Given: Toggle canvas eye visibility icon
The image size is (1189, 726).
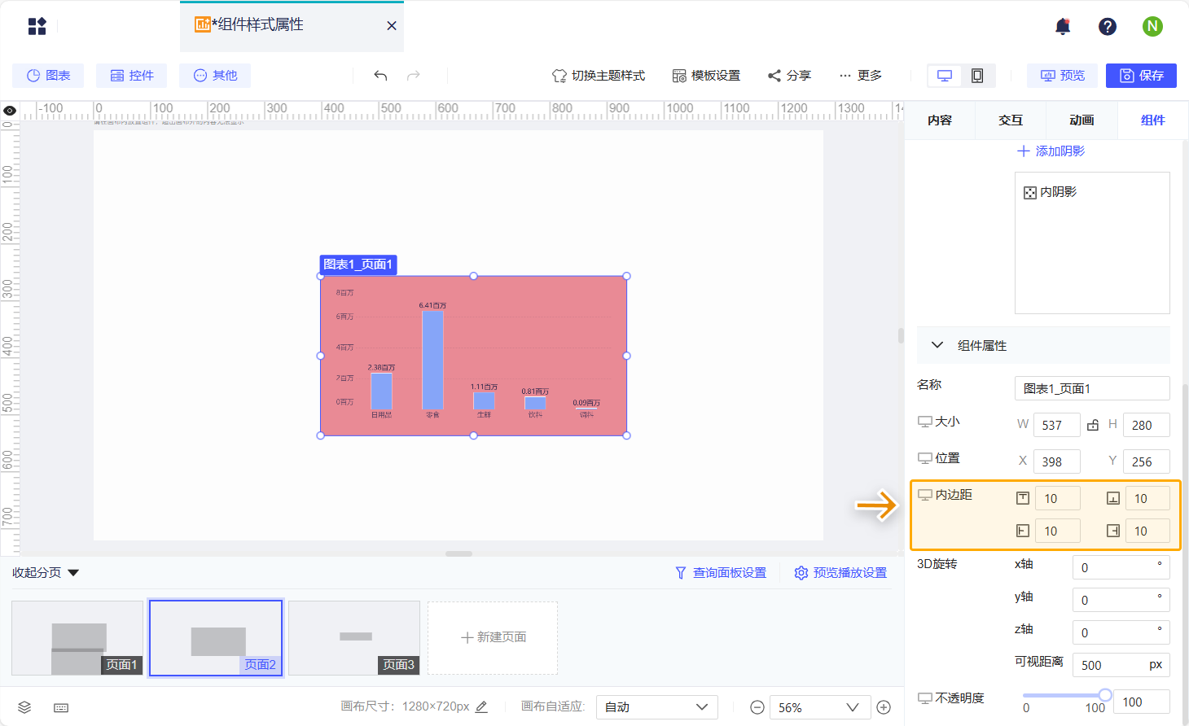Looking at the screenshot, I should pos(10,111).
